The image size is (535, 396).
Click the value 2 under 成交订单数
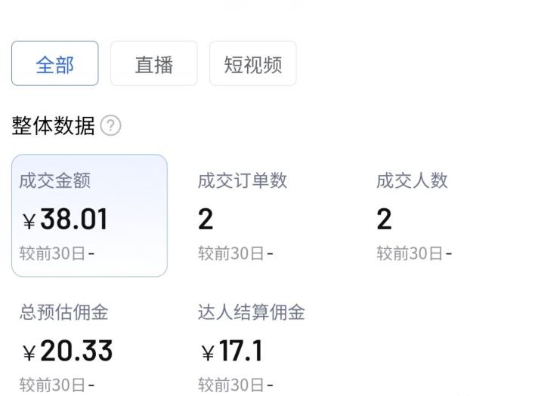coord(206,219)
